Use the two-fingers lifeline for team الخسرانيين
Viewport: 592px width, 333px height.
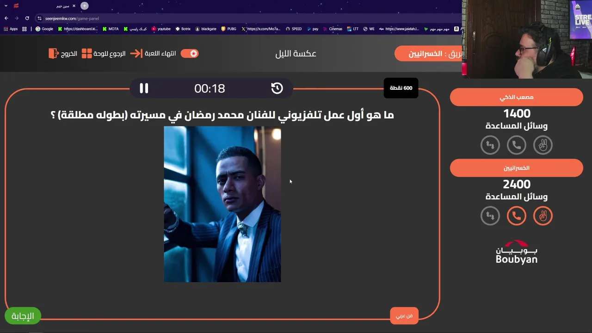coord(543,216)
